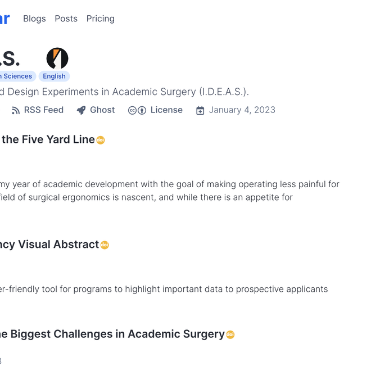Click the RSS feed icon

(16, 110)
